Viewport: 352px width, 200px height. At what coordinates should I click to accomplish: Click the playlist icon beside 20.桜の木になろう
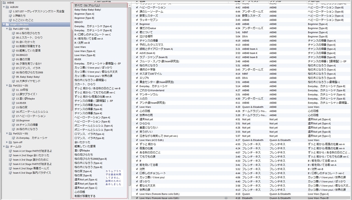(13, 129)
